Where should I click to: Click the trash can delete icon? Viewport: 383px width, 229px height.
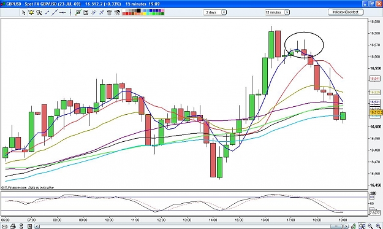tap(109, 12)
